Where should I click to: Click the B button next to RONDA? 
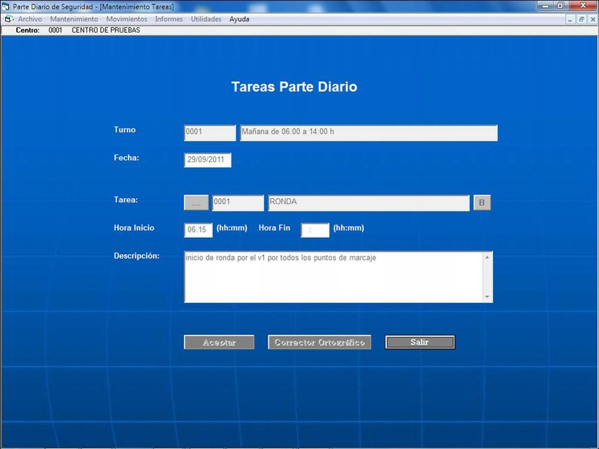pos(481,203)
